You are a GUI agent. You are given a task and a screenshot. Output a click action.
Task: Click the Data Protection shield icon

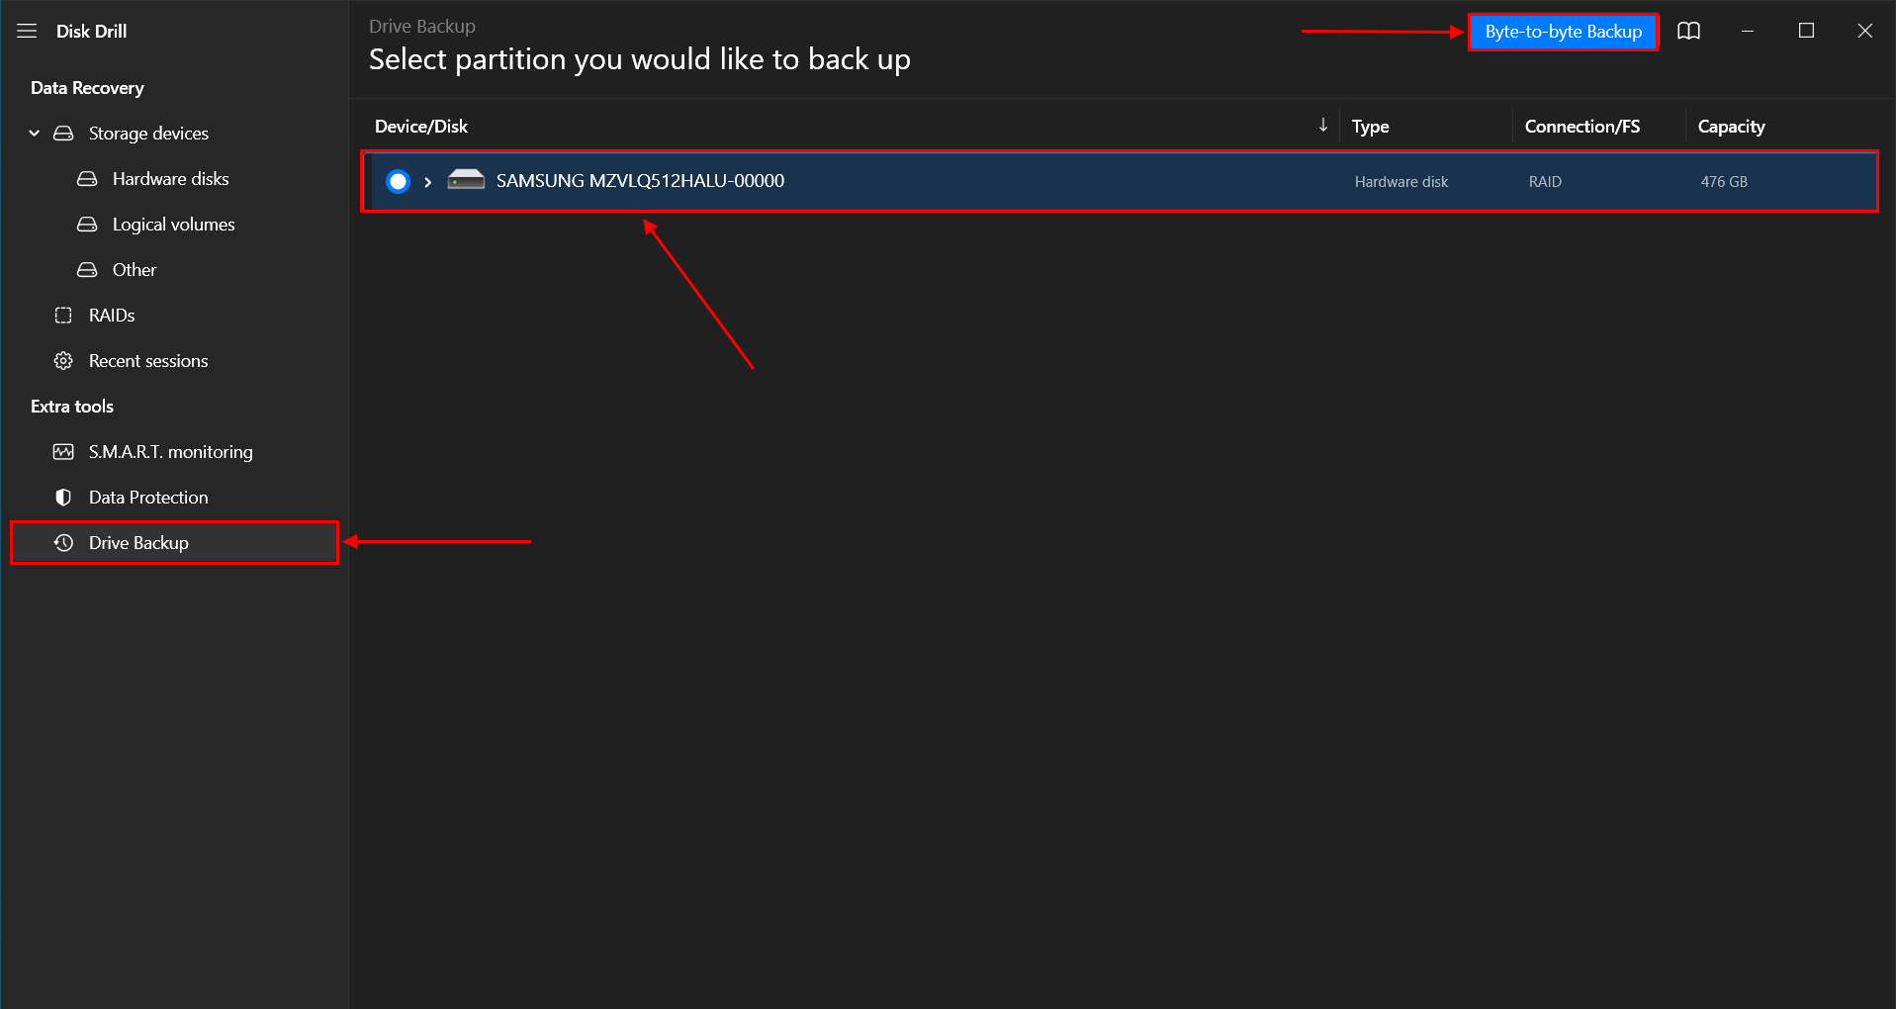(x=63, y=497)
